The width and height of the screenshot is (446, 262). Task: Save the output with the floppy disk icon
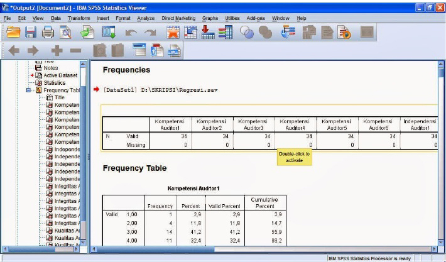coord(30,33)
